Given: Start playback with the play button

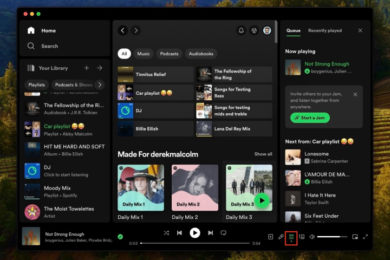Looking at the screenshot, I should pos(195,233).
